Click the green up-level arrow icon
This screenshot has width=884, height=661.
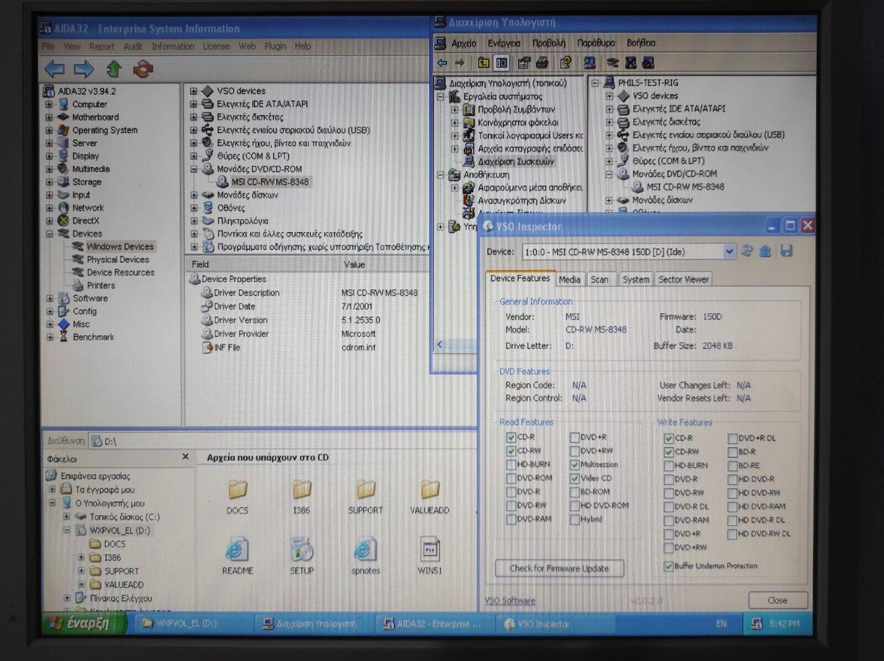[x=114, y=69]
